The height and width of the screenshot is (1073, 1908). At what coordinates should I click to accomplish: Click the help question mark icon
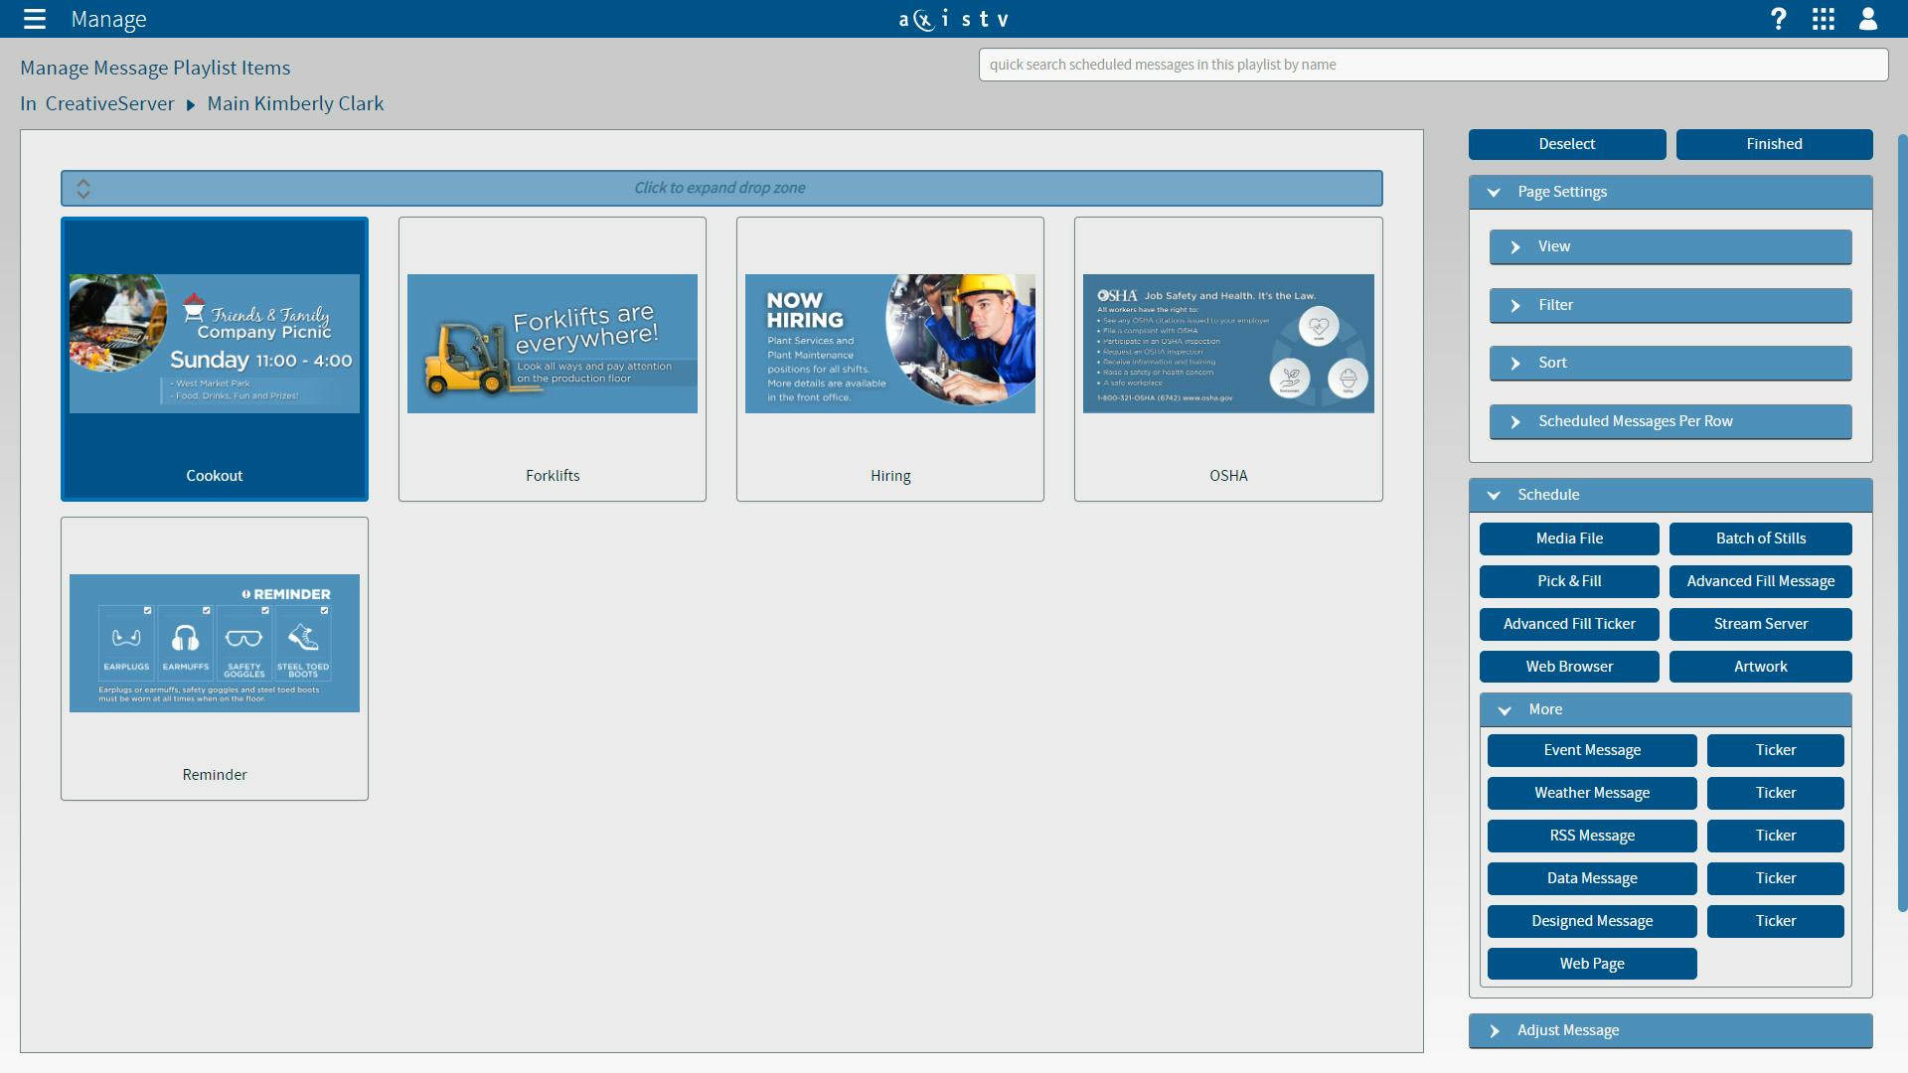click(1779, 19)
